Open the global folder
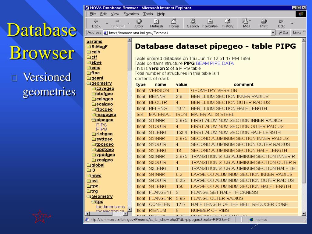Viewport: 312px width, 234px height. (95, 165)
